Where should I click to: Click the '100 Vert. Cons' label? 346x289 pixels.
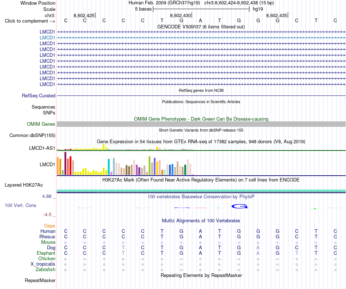(20, 205)
